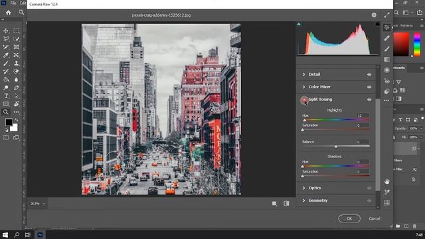Select the Zoom tool in left toolbar
425x239 pixels.
(x=6, y=112)
